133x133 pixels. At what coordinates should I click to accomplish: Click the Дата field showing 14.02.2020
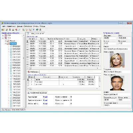[x=124, y=38]
